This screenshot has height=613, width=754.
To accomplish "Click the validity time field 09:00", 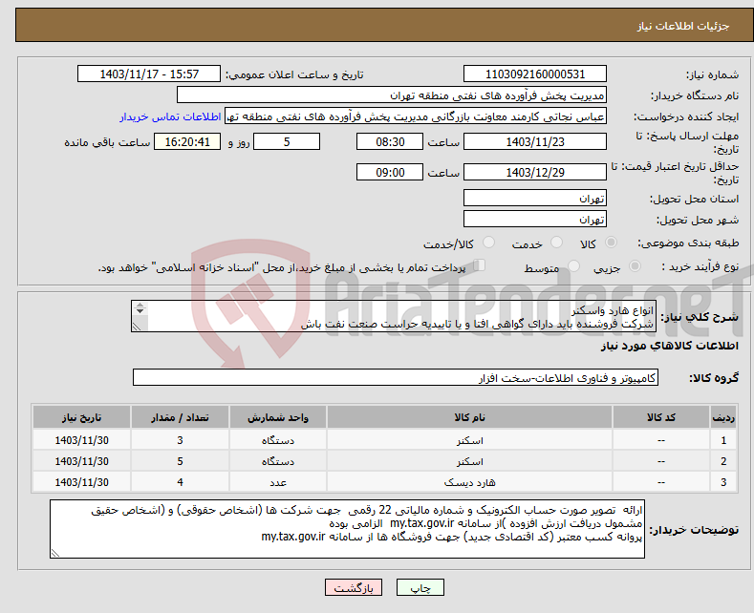I will (390, 172).
